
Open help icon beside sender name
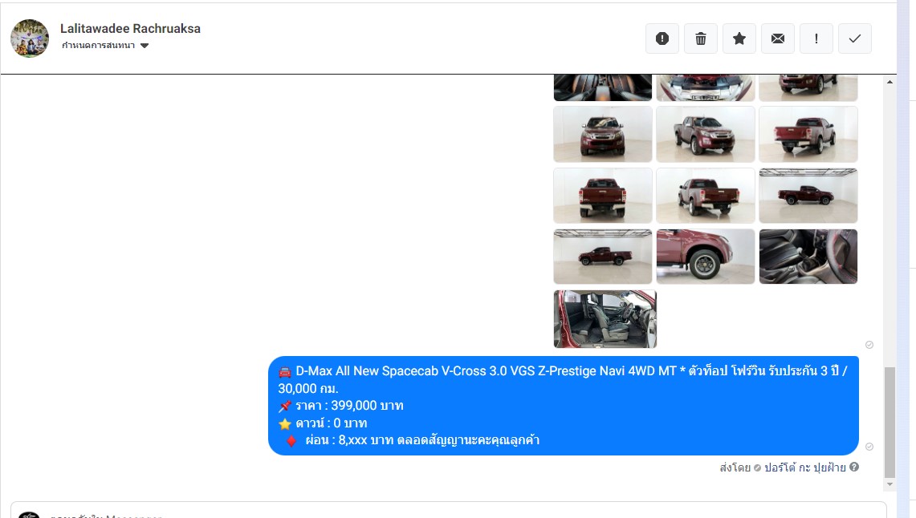tap(854, 467)
